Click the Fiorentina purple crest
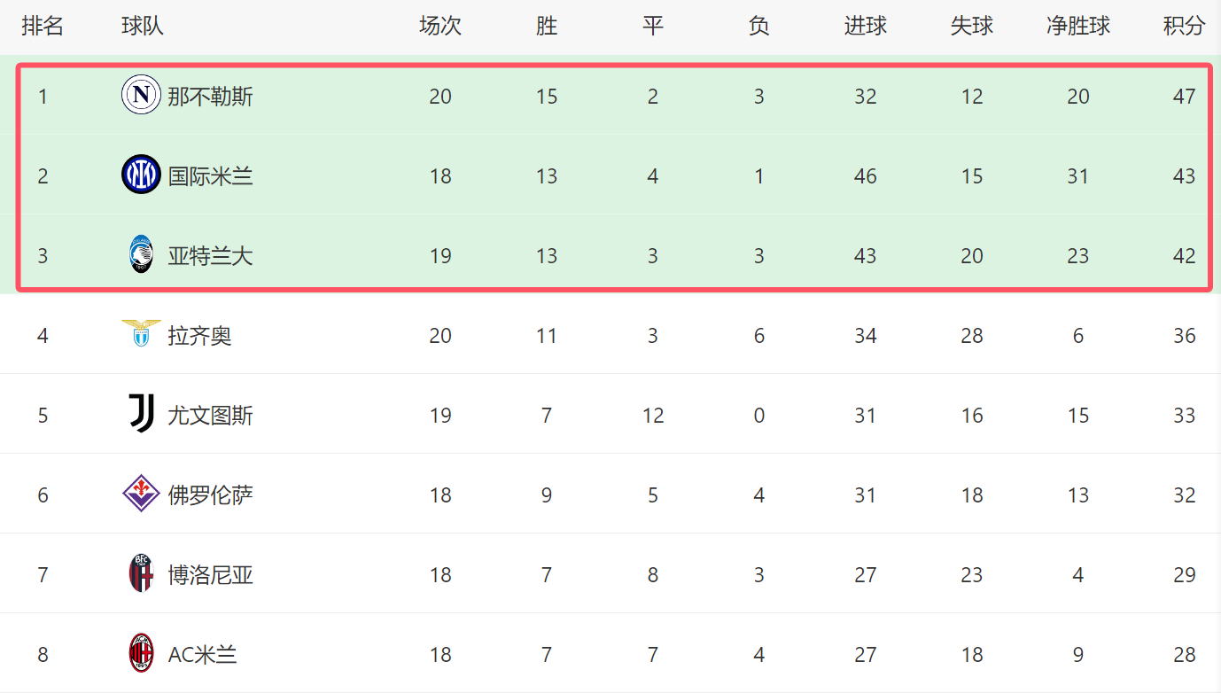1221x693 pixels. [x=141, y=494]
